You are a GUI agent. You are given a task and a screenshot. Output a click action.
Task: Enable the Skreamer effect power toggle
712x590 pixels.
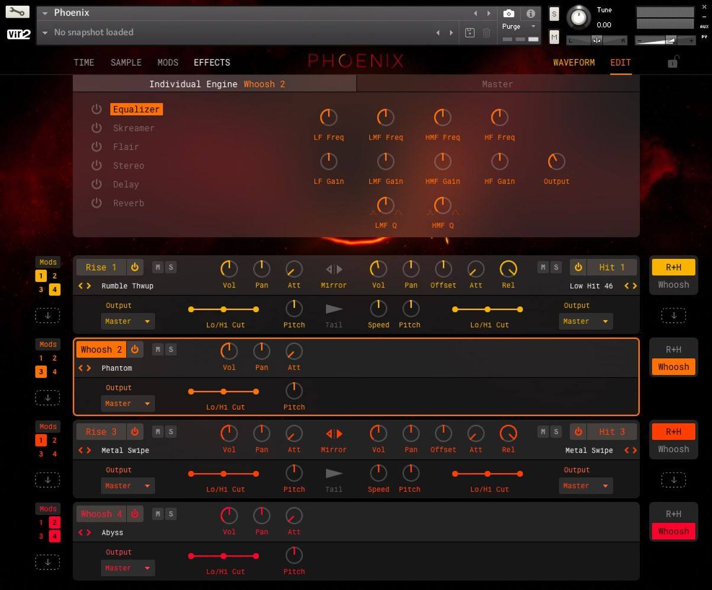[96, 128]
